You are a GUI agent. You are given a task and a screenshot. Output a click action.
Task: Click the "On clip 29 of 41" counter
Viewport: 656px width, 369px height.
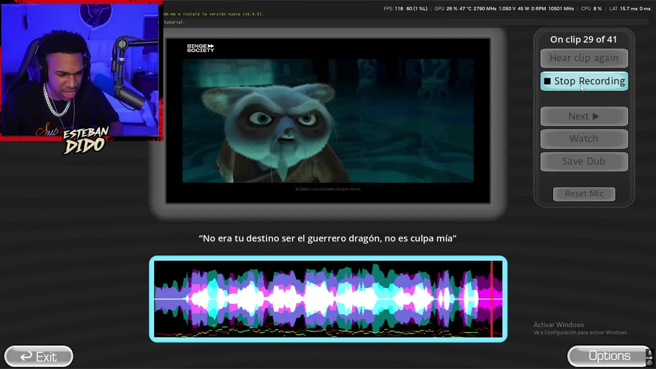(584, 39)
